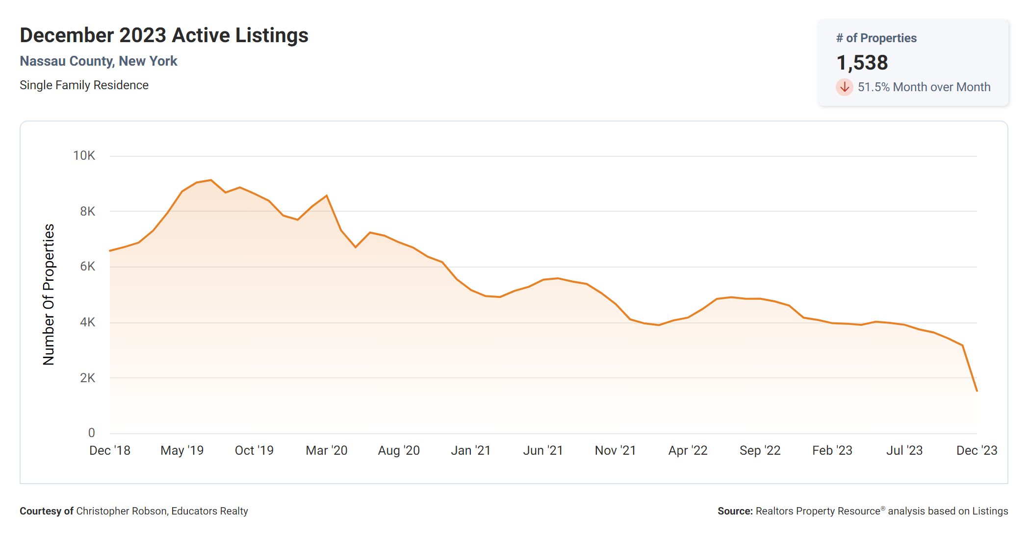Click 'Number Of Properties' axis title
1028x539 pixels.
(x=49, y=294)
